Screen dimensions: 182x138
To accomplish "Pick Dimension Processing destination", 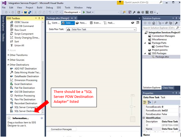I will click(26, 80).
